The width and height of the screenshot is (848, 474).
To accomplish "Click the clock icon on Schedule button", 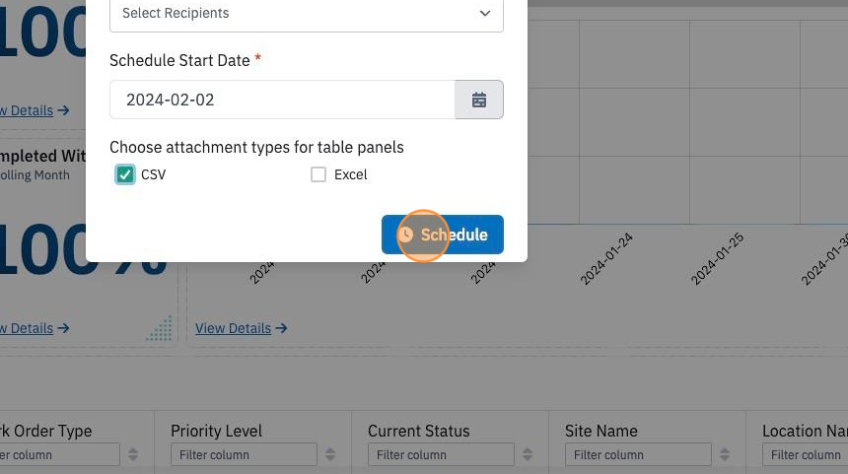I will [405, 235].
